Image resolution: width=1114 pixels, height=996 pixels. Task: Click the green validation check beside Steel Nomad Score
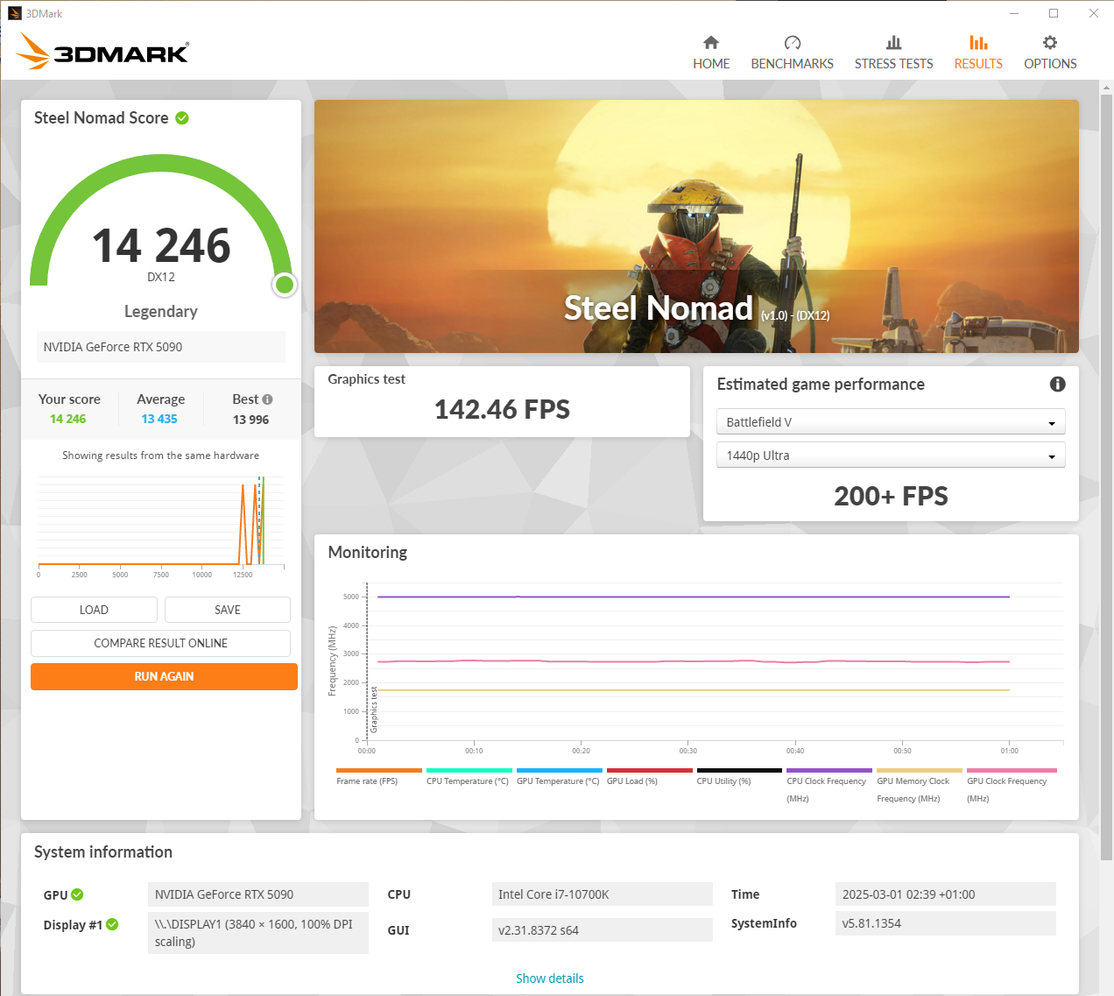(x=182, y=118)
